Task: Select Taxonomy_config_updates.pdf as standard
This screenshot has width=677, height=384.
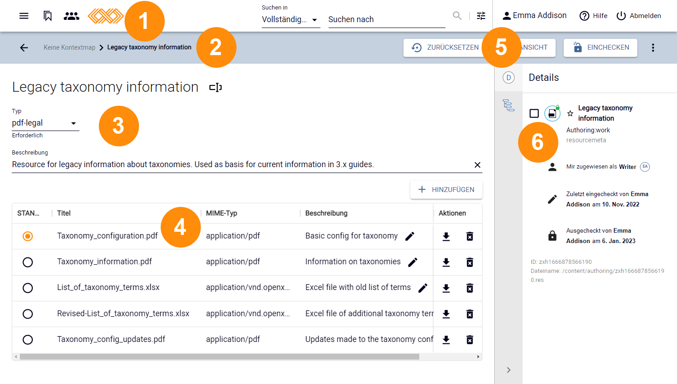Action: point(28,340)
